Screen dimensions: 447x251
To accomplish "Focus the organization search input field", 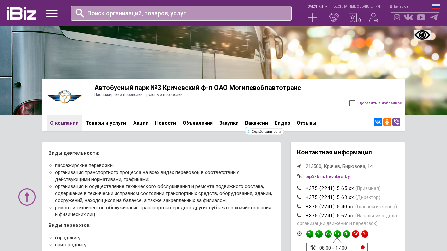I will (181, 13).
